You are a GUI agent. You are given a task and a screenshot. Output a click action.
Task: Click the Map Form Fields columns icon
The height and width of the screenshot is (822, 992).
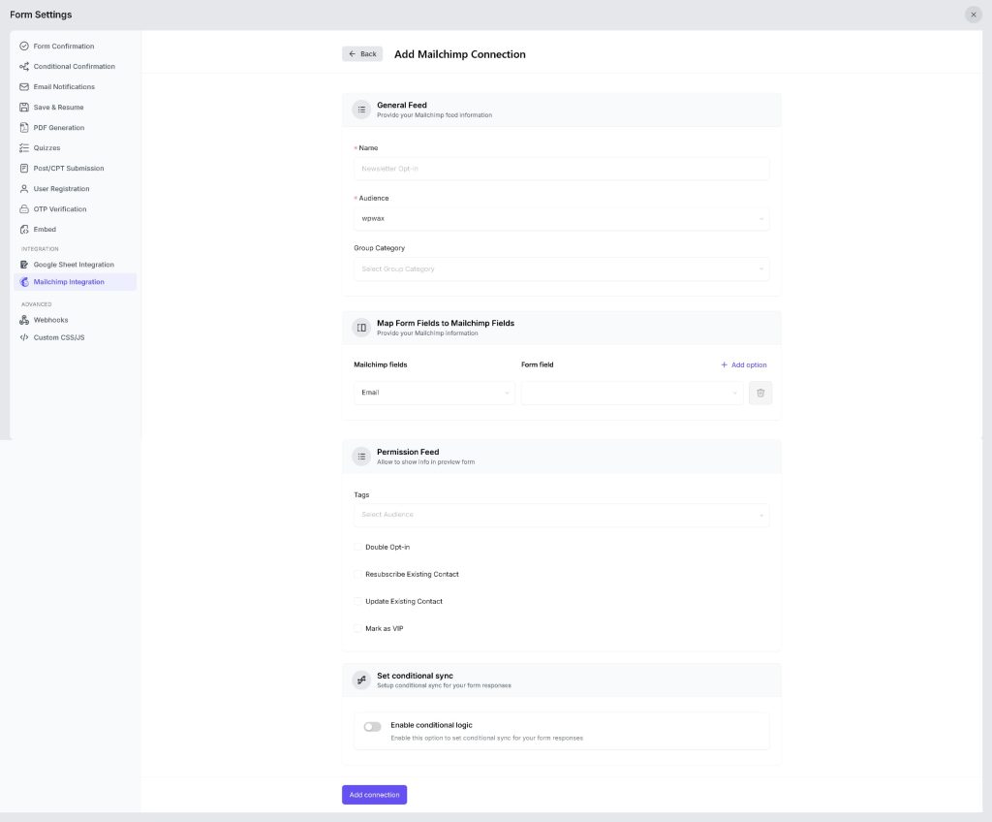361,328
